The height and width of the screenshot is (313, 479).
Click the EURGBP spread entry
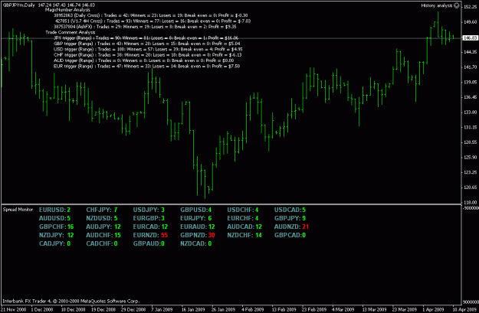(149, 218)
